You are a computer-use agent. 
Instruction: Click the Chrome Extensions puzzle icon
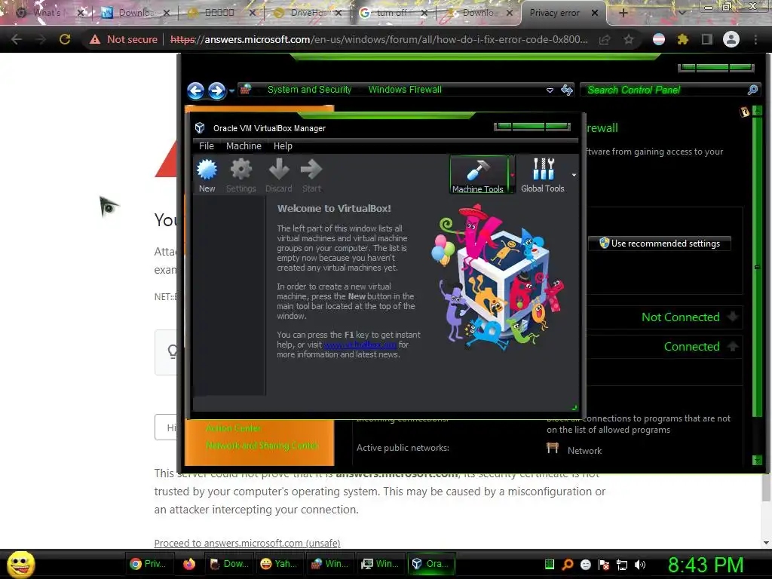pyautogui.click(x=682, y=39)
